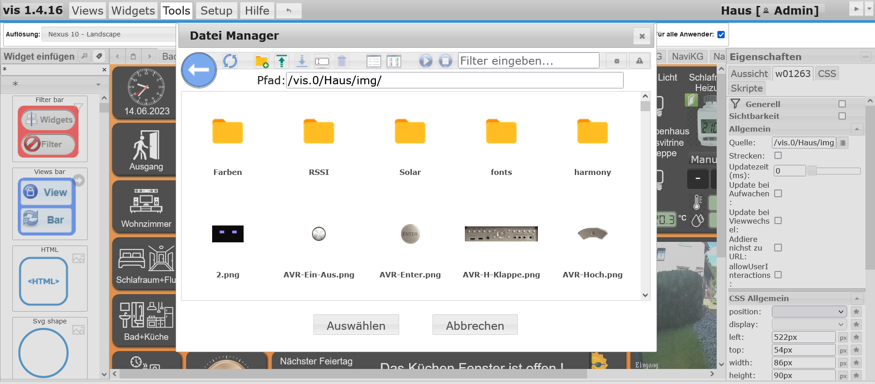Open the Auflösung resolution dropdown
Screen dimensions: 875x384
click(109, 34)
